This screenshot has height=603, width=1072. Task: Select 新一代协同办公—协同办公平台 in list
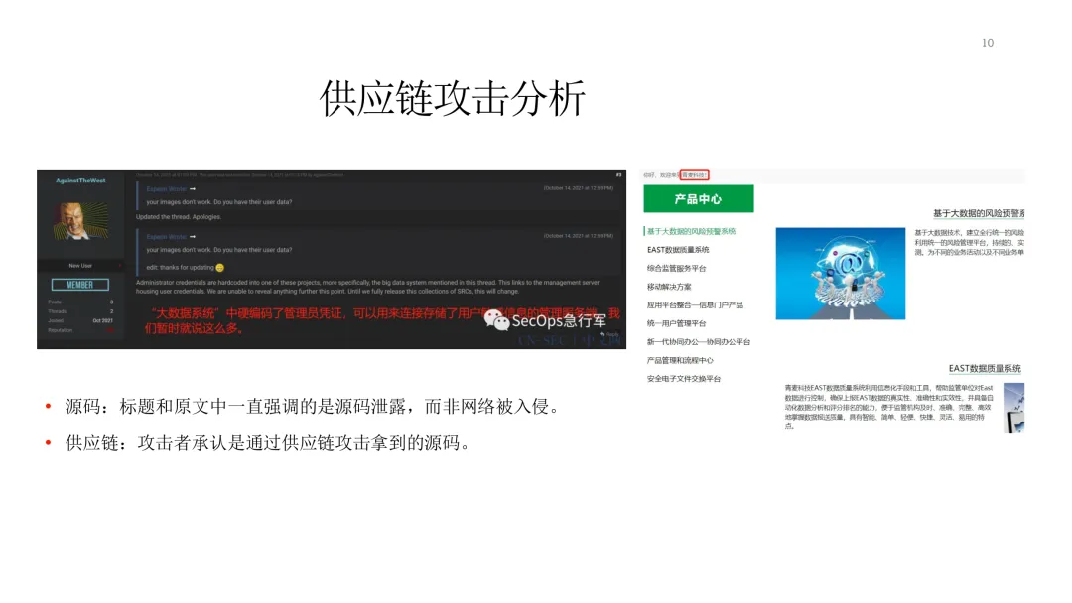click(698, 342)
